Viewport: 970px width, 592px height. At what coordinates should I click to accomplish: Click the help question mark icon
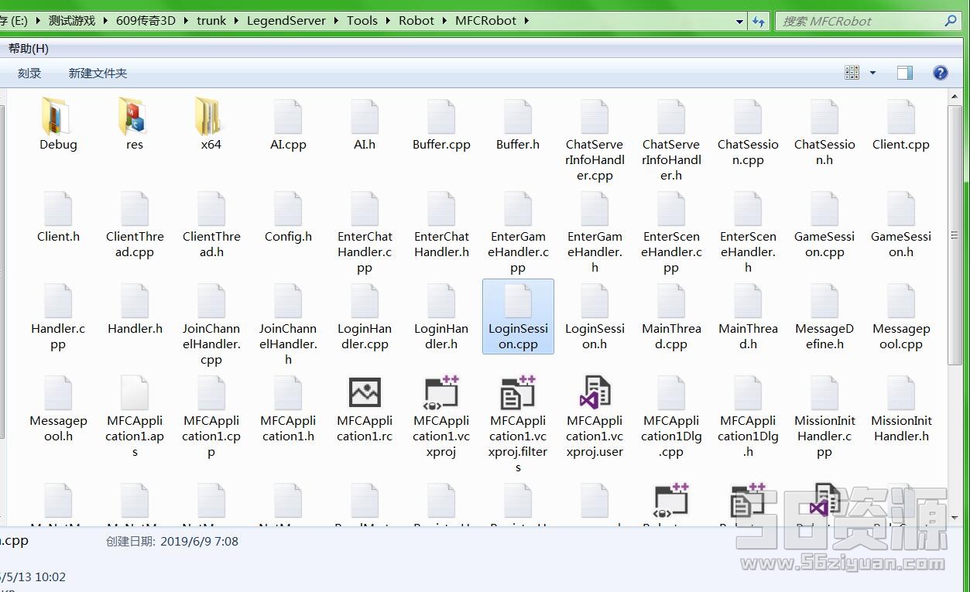click(x=941, y=73)
